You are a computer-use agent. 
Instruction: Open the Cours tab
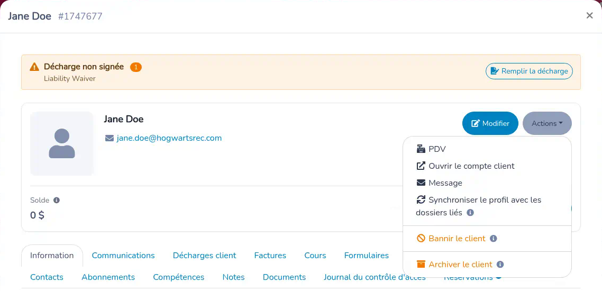tap(315, 256)
